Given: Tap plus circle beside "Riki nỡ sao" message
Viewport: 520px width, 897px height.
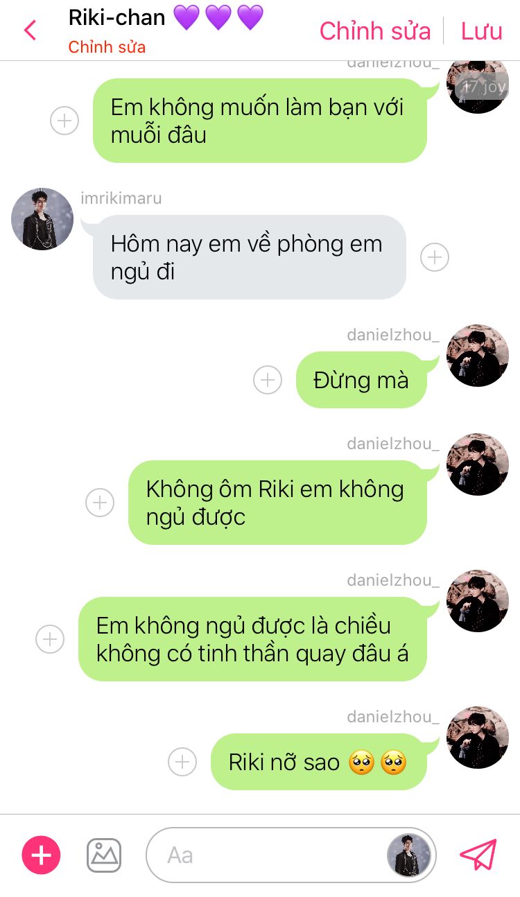Looking at the screenshot, I should [182, 762].
